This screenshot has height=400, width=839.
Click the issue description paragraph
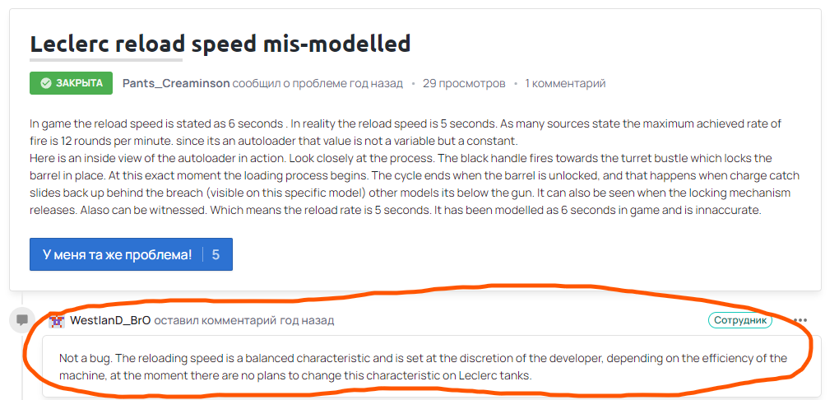pyautogui.click(x=415, y=167)
